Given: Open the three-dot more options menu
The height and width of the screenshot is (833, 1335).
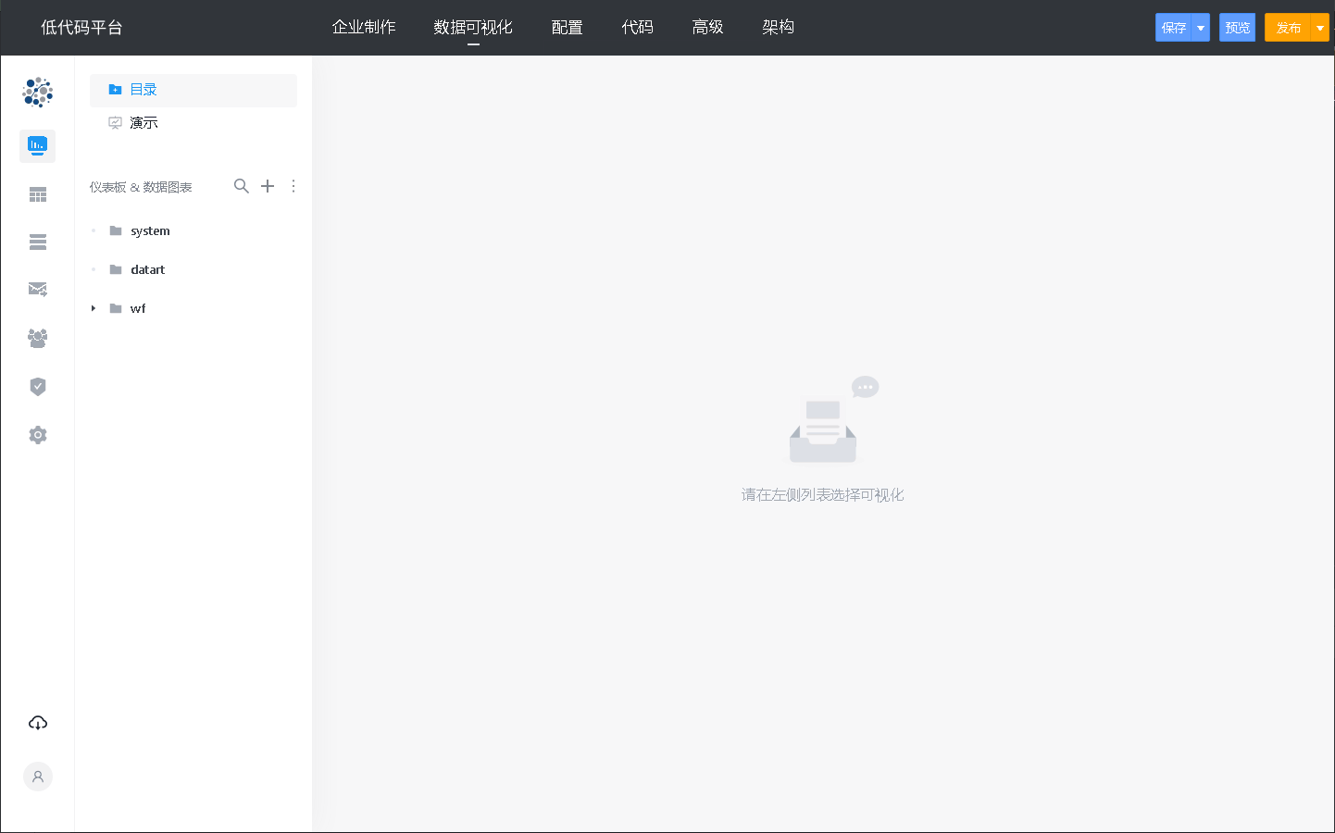Looking at the screenshot, I should tap(293, 186).
